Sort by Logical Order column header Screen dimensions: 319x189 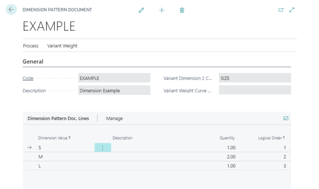271,138
